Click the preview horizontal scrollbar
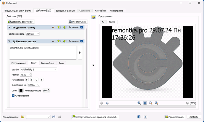The image size is (204, 122). pos(148,106)
